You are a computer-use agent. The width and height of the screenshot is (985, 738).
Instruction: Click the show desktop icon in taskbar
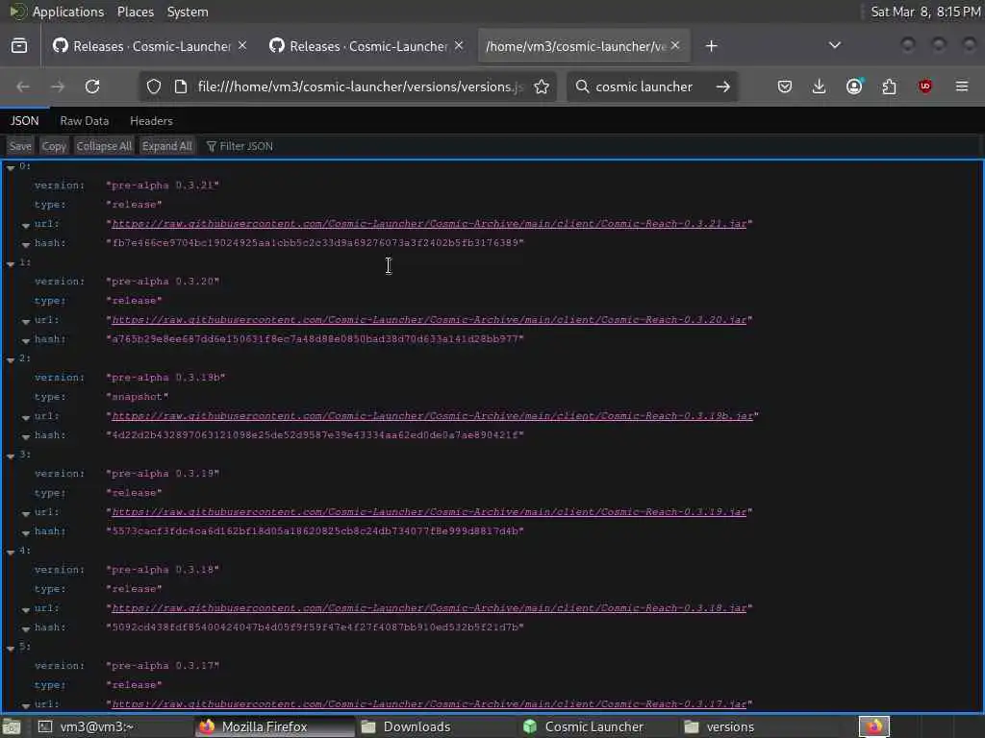12,726
